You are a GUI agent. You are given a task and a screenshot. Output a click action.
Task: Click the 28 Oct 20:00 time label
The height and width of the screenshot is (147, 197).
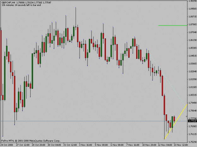click(x=38, y=145)
